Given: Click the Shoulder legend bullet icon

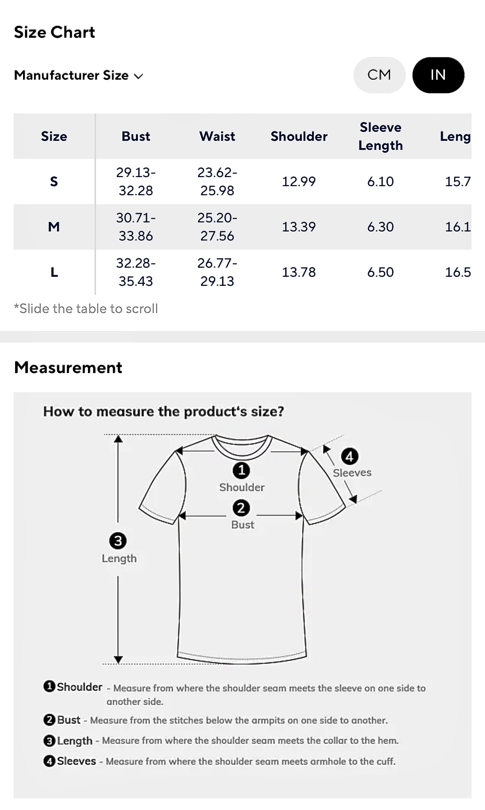Looking at the screenshot, I should (x=49, y=686).
